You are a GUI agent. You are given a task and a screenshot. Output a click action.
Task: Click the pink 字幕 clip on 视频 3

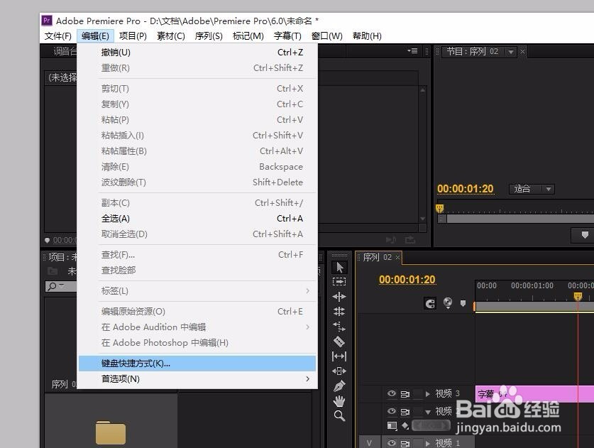[534, 394]
